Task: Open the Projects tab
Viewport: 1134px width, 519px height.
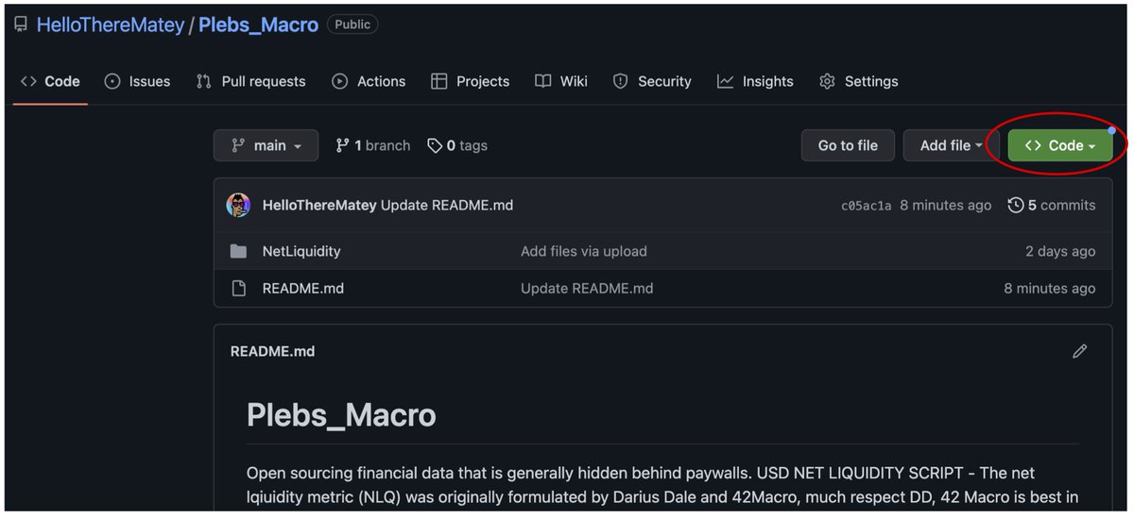Action: click(x=471, y=81)
